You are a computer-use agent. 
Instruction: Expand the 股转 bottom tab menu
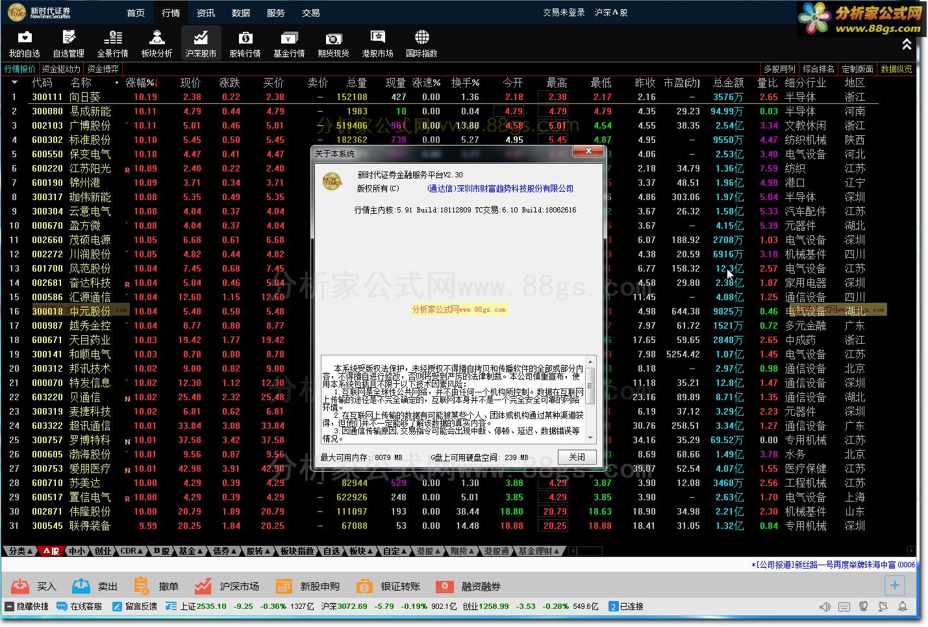pos(258,551)
